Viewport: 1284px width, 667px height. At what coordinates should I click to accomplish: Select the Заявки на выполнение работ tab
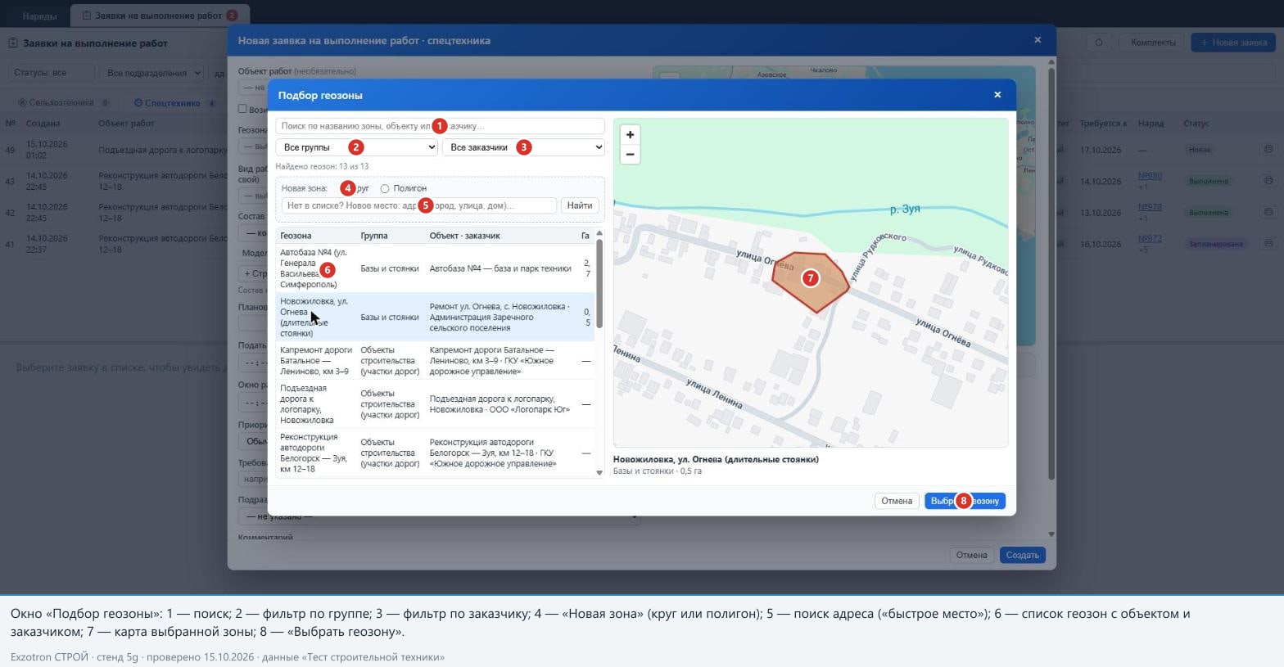[160, 16]
